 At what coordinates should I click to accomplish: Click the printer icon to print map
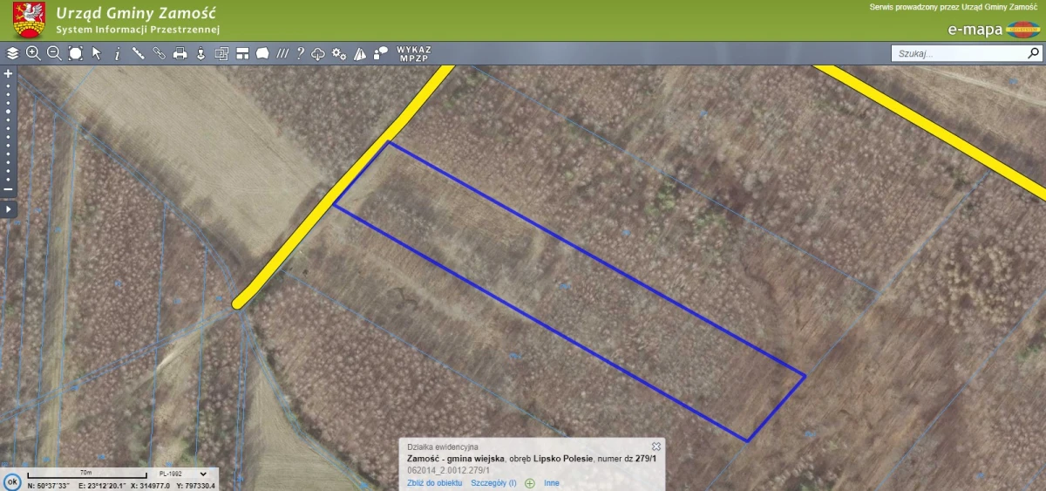click(x=180, y=53)
